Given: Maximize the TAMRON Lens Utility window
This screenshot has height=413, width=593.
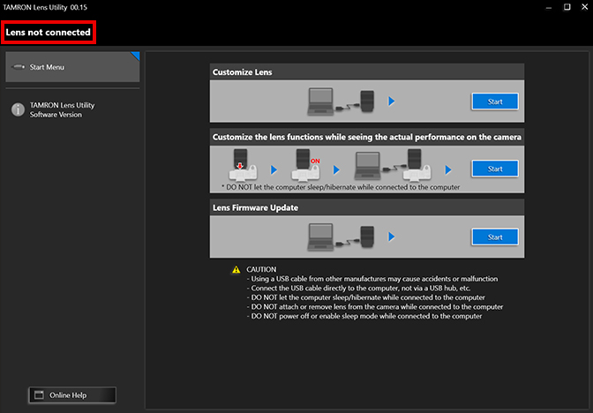Looking at the screenshot, I should 567,7.
